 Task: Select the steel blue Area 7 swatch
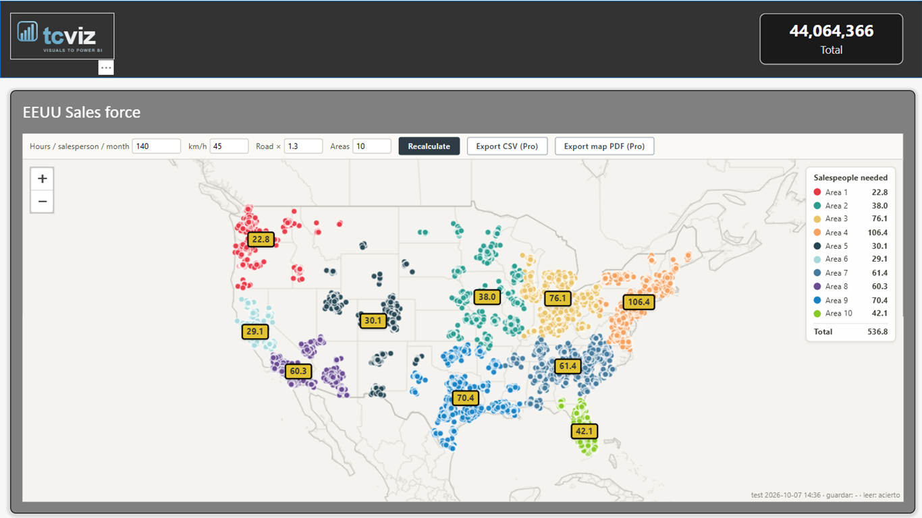[x=817, y=273]
